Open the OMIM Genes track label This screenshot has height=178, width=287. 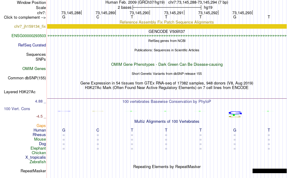coord(34,69)
